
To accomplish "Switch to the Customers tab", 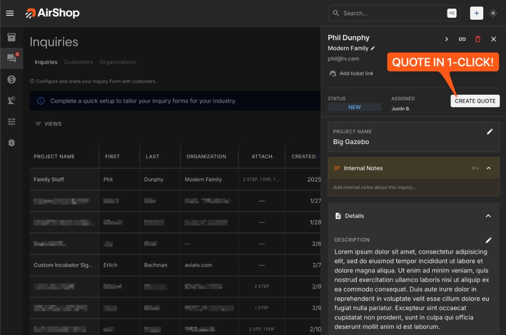I will click(x=78, y=62).
